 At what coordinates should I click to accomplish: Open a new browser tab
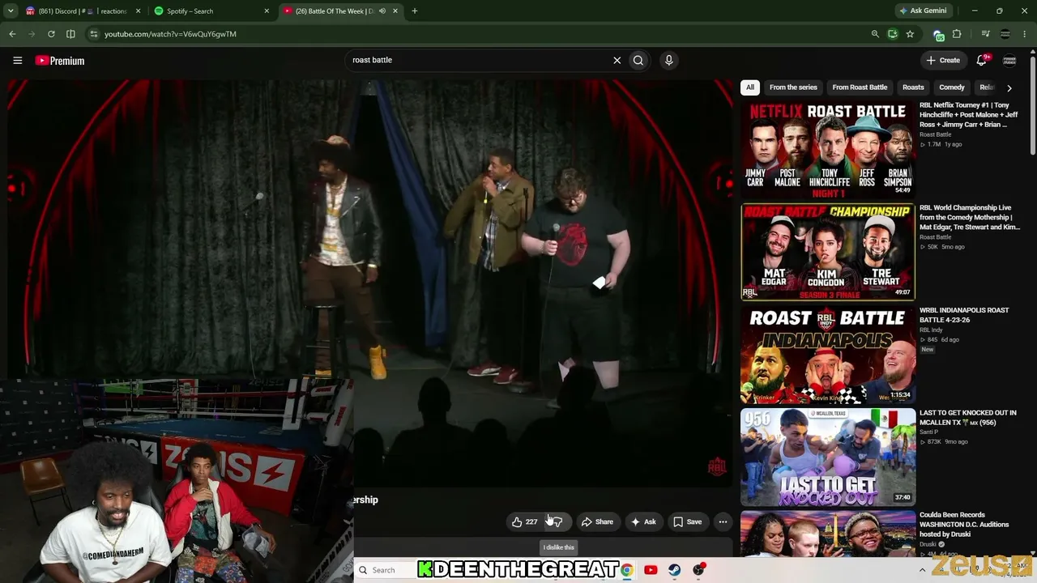tap(414, 11)
